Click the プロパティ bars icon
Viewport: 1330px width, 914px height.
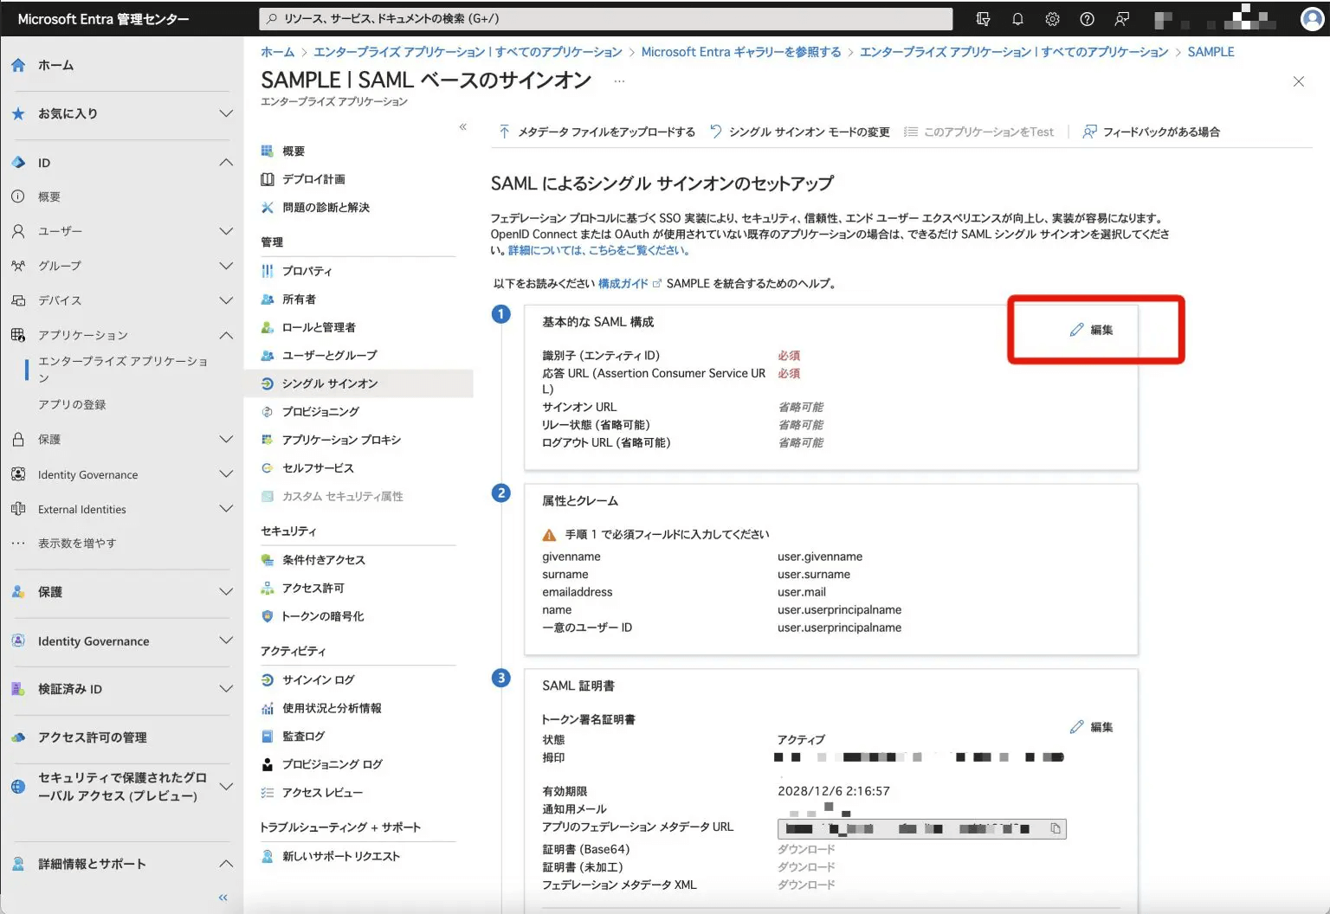tap(268, 271)
